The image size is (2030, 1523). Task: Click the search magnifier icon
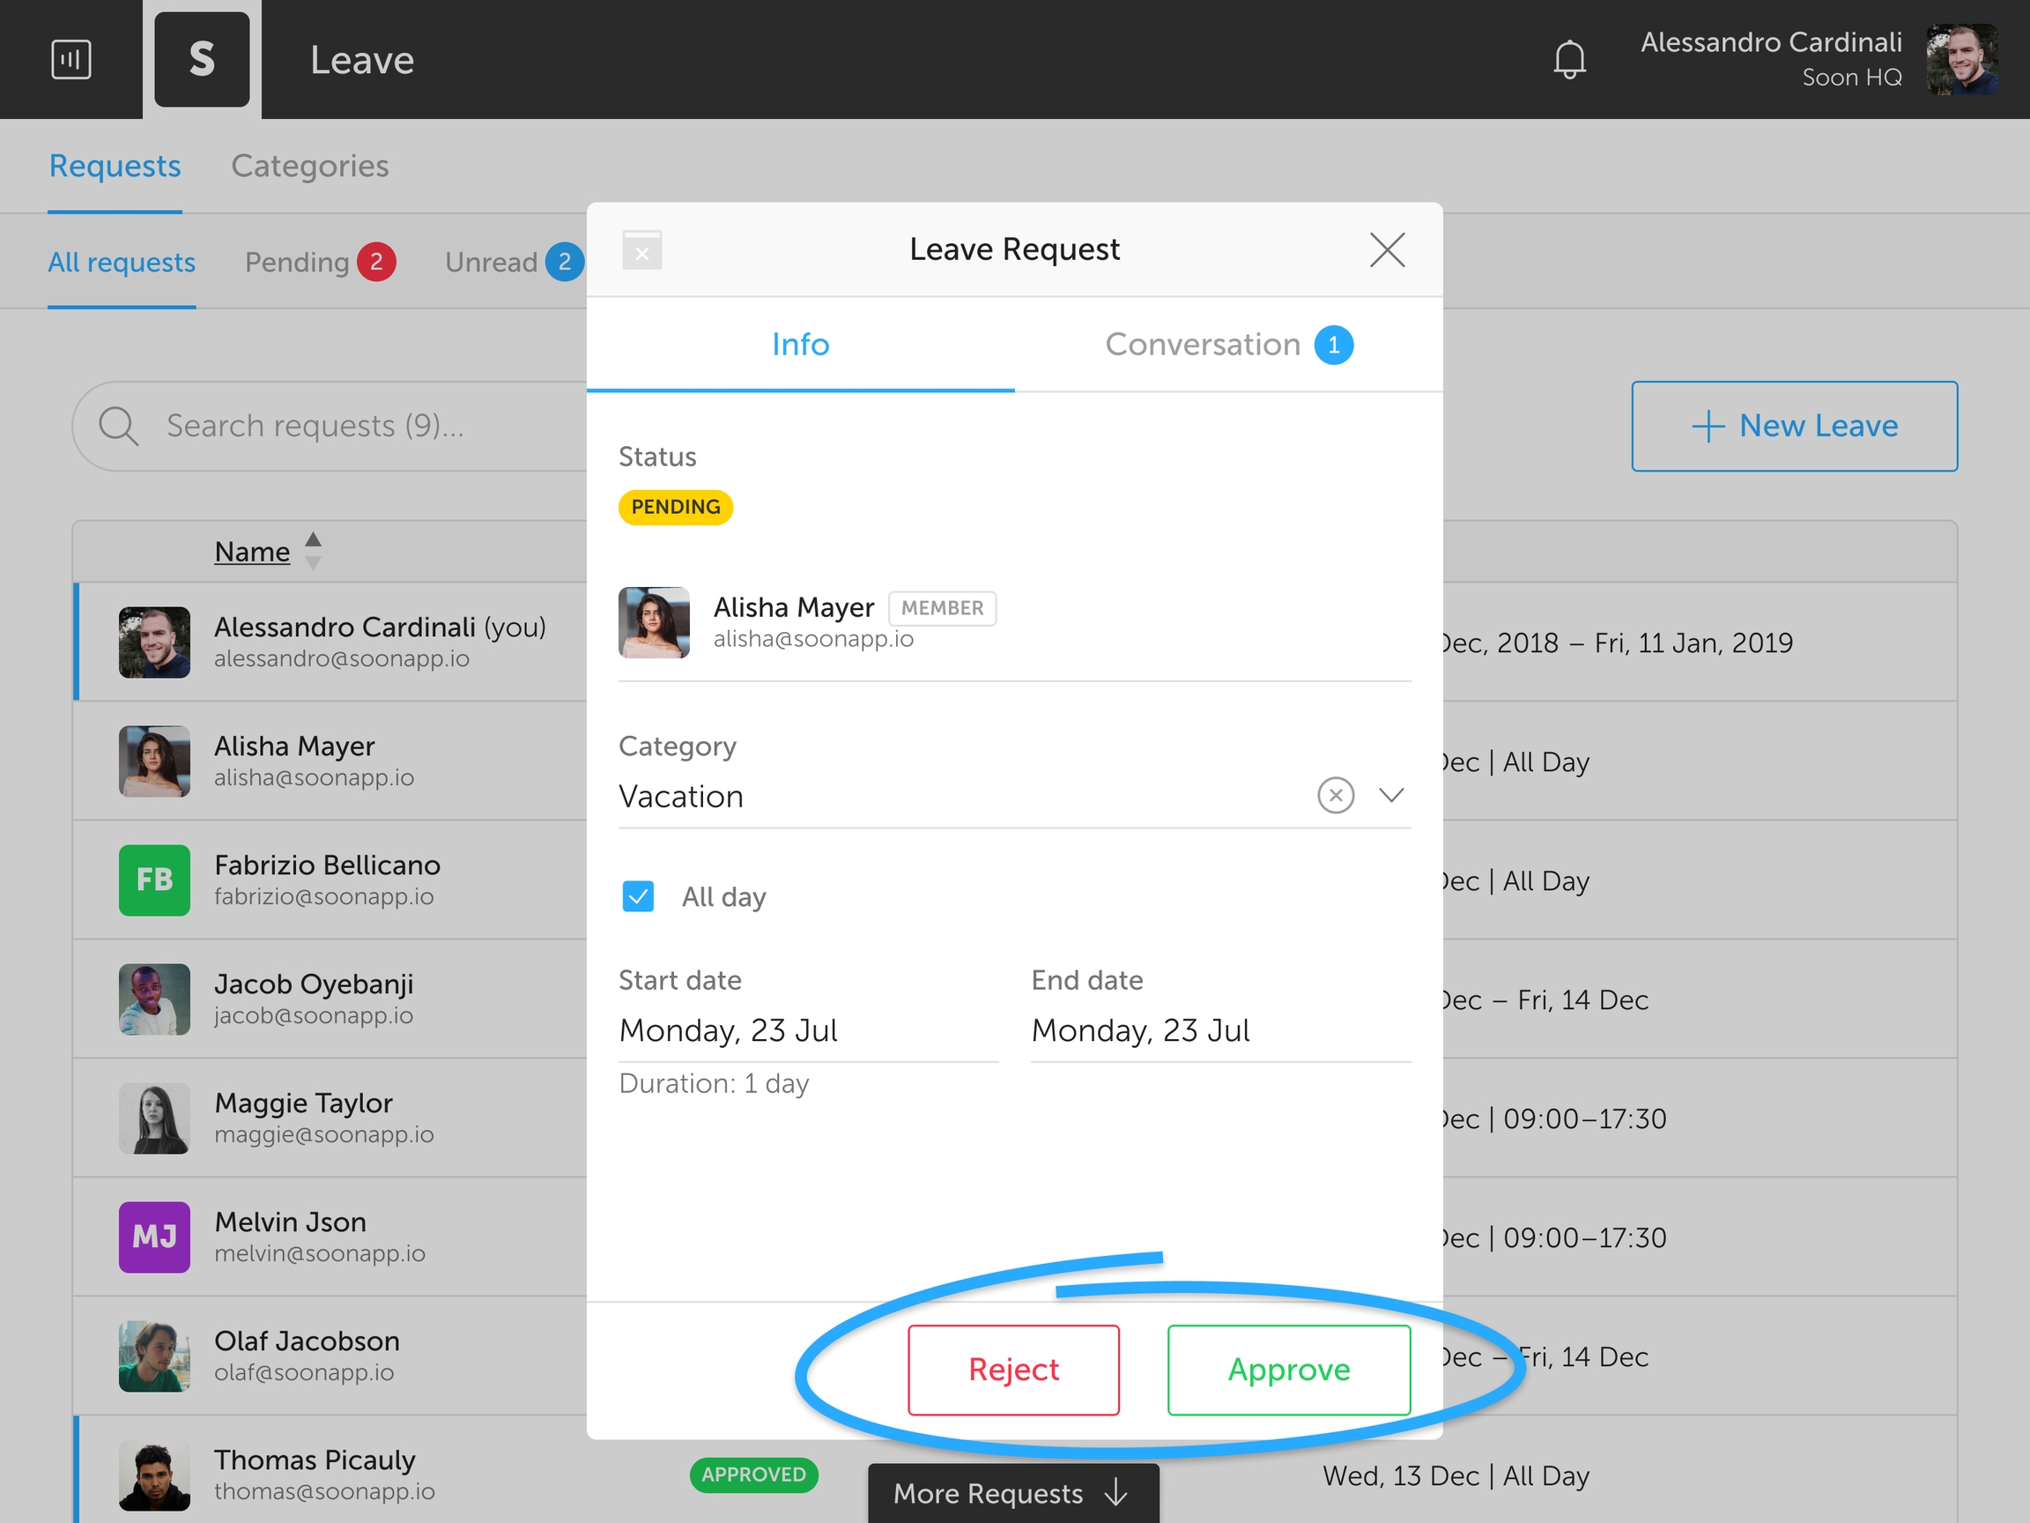(x=118, y=426)
